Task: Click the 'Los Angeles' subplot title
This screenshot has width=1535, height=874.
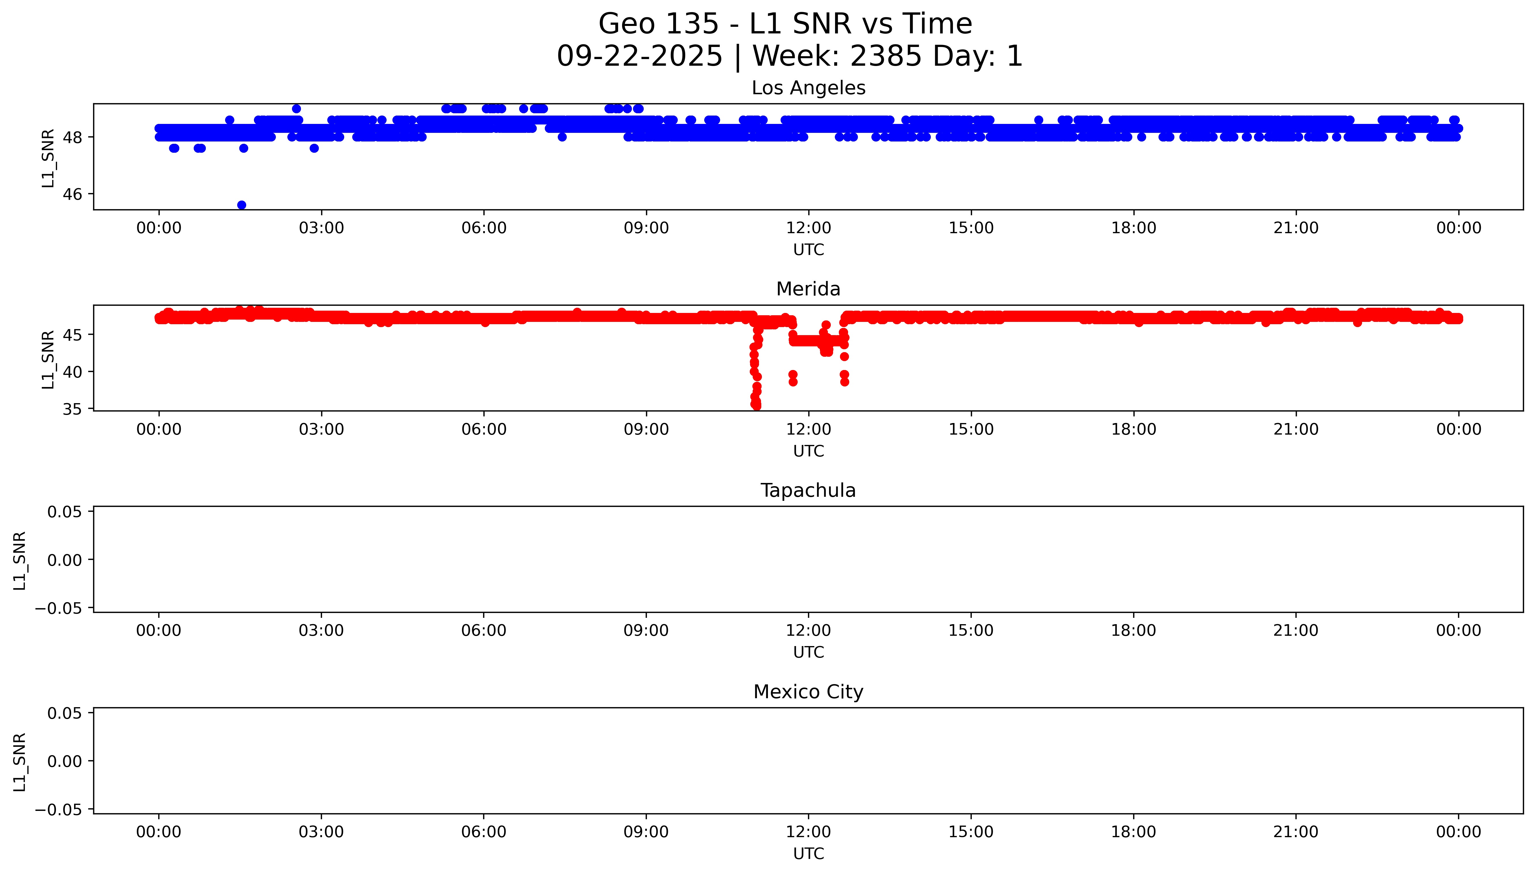Action: pos(808,88)
